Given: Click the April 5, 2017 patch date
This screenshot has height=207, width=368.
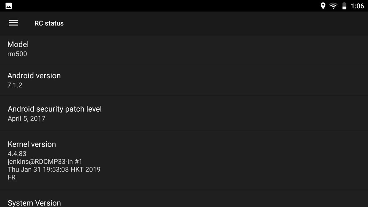Looking at the screenshot, I should [26, 119].
